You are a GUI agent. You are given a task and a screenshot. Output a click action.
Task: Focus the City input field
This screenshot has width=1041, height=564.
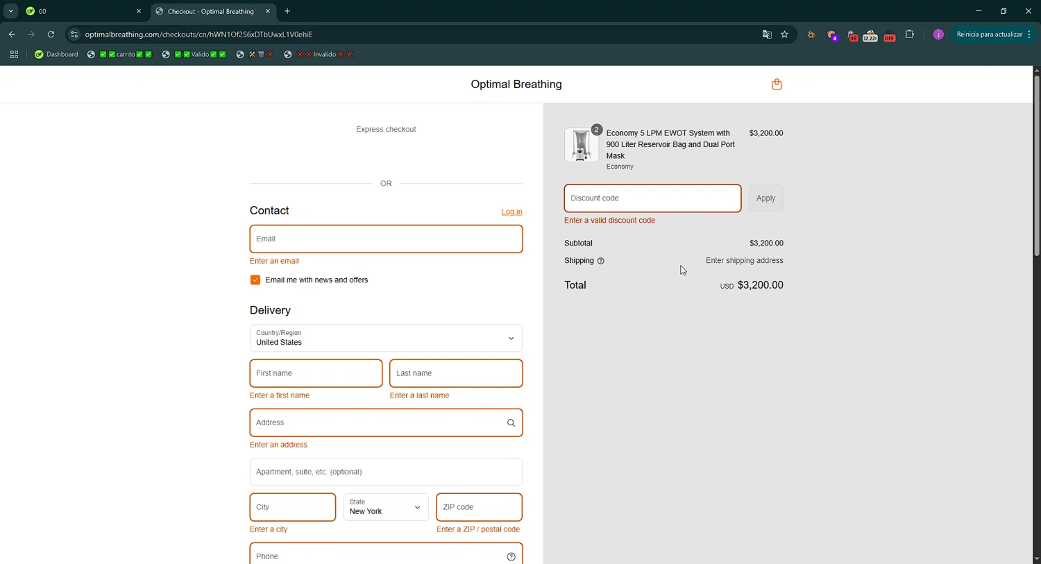pos(293,507)
